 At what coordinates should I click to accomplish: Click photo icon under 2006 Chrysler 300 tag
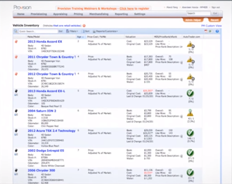[16, 174]
